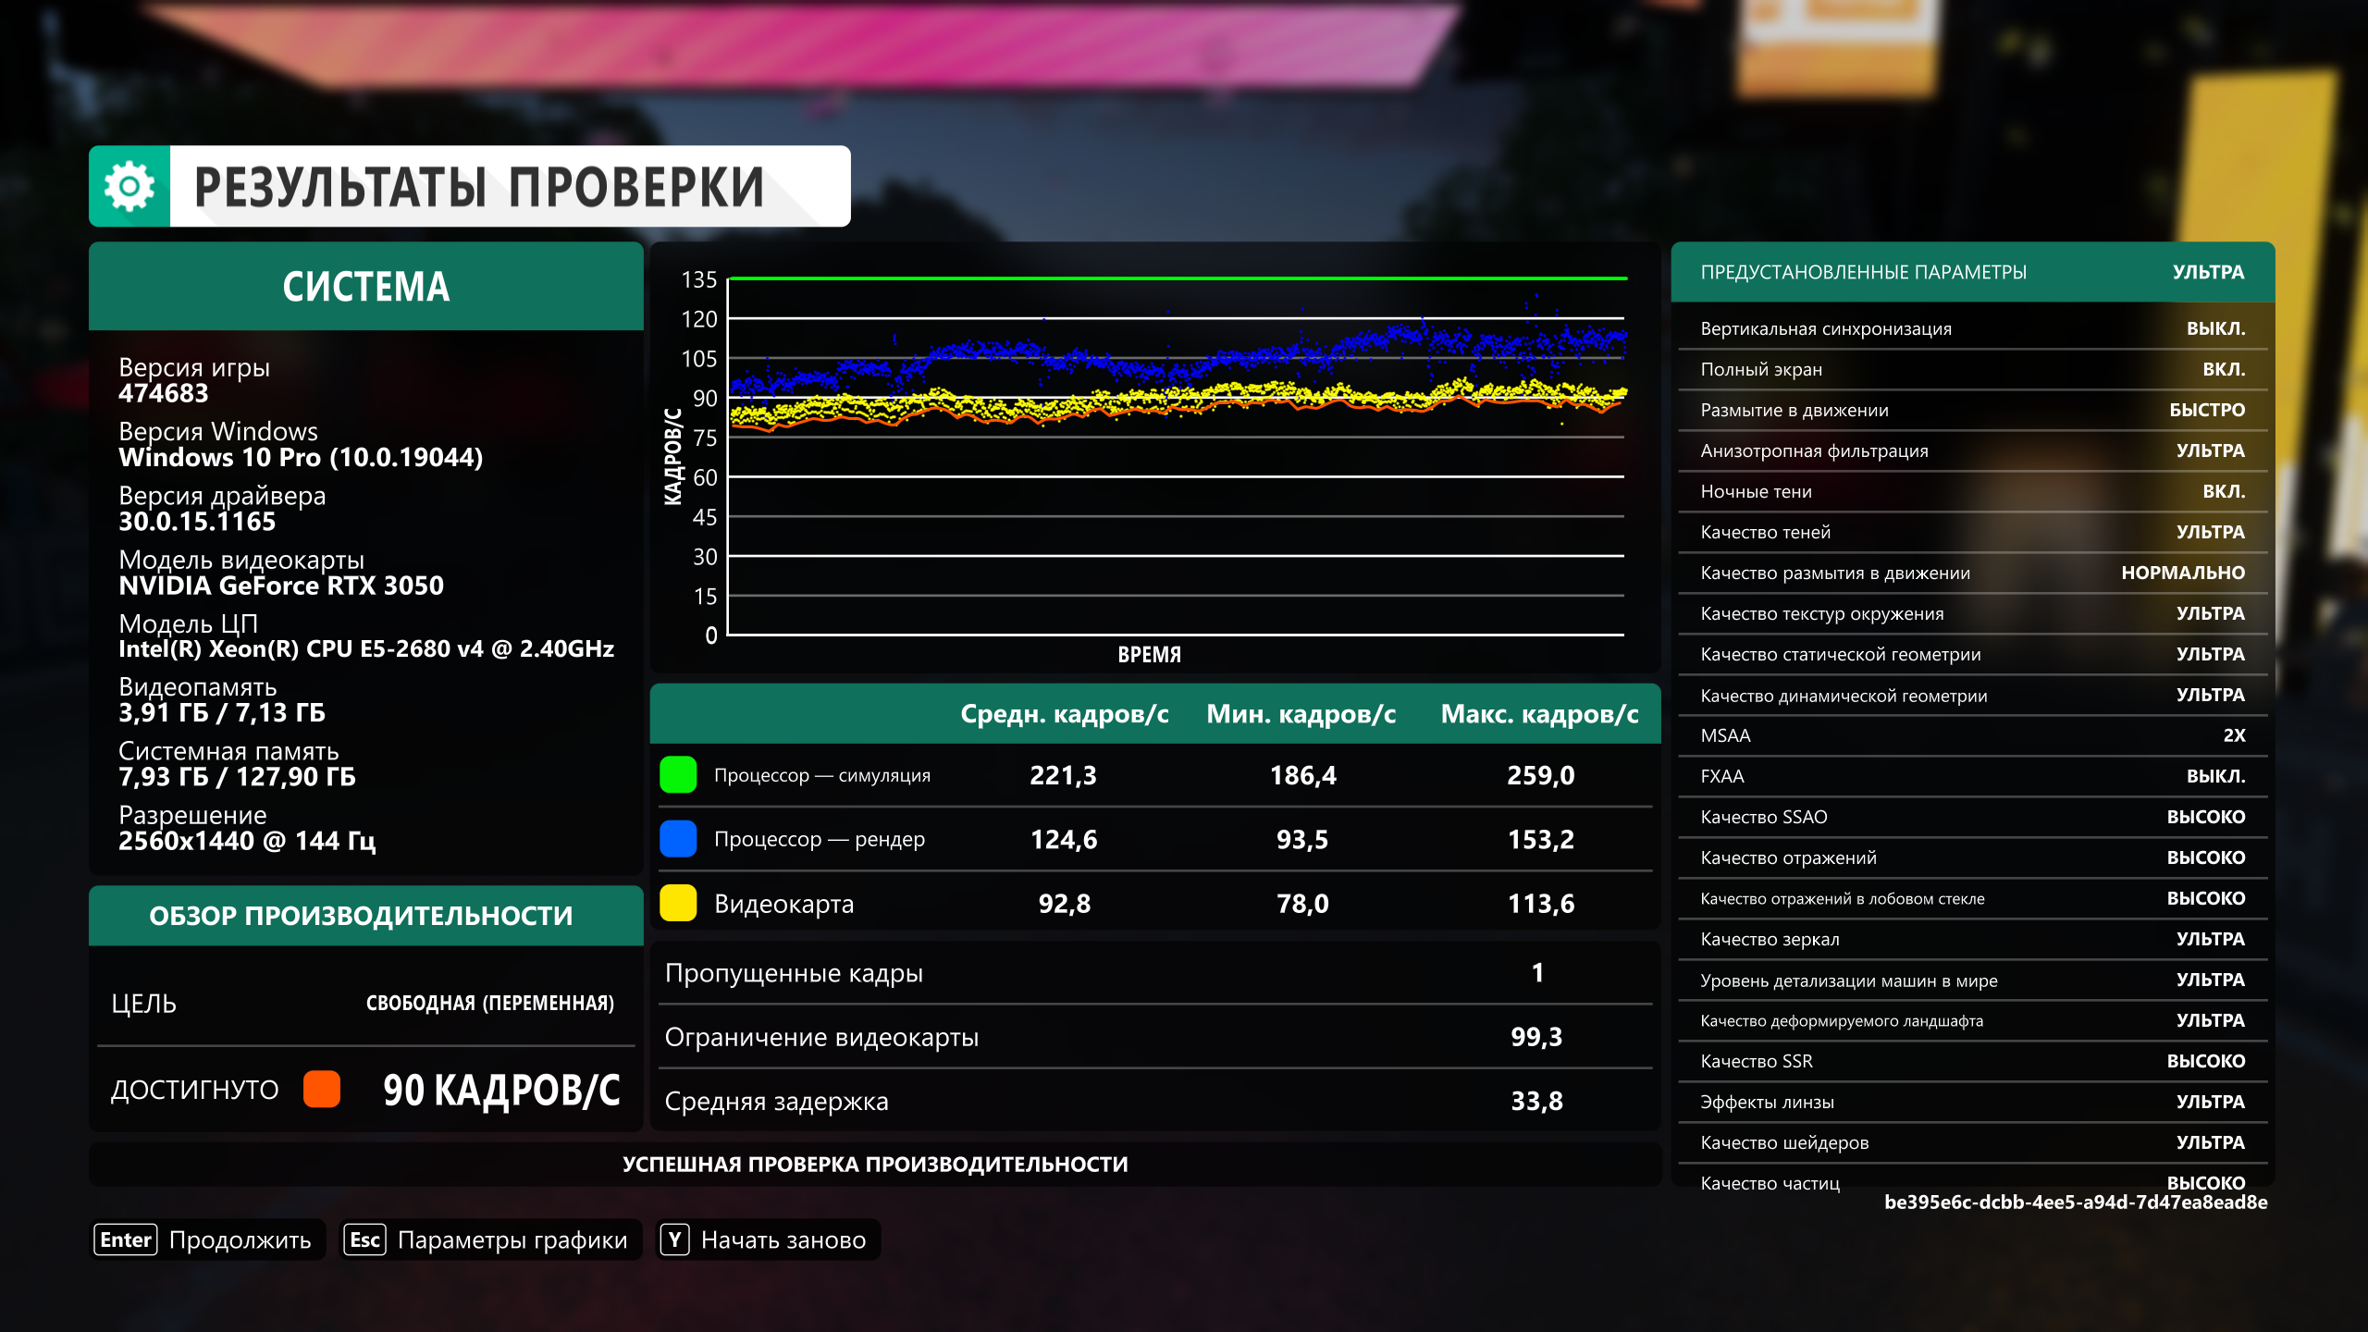Screen dimensions: 2368x1332
Task: Click the Enter key icon
Action: 126,1240
